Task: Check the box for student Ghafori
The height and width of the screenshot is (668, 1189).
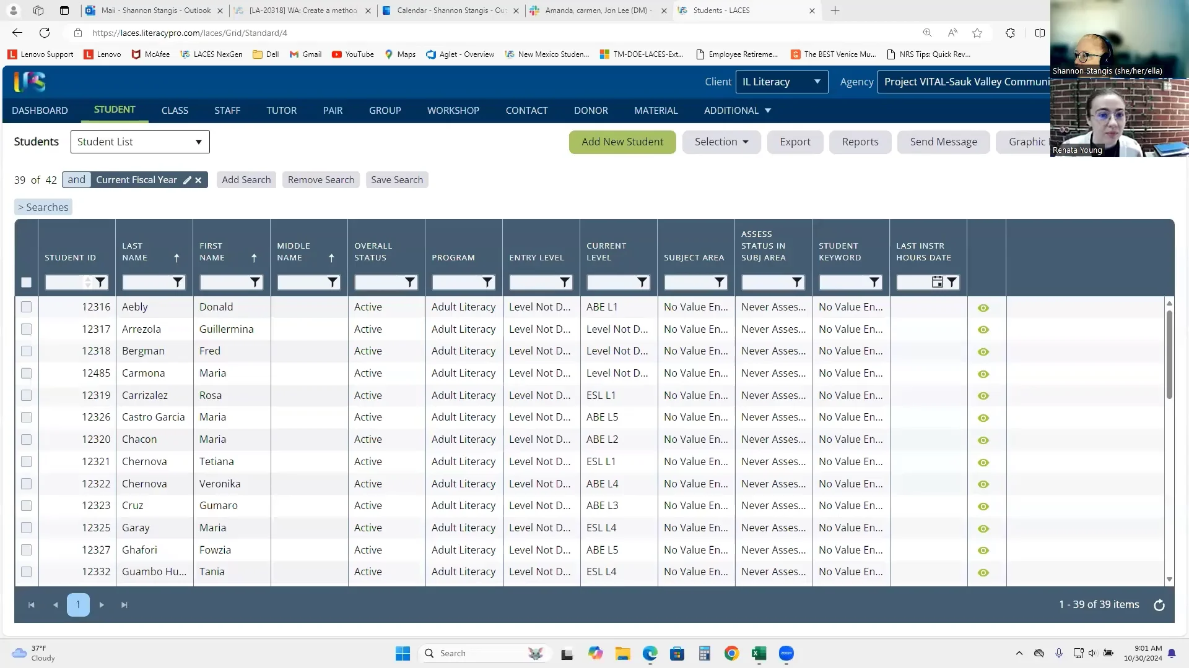Action: pyautogui.click(x=26, y=550)
